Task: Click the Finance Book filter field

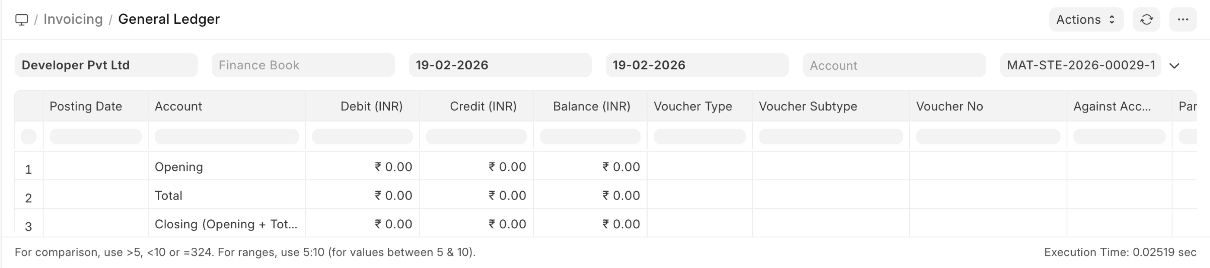Action: coord(303,65)
